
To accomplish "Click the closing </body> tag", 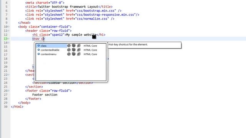I will click(24, 103).
